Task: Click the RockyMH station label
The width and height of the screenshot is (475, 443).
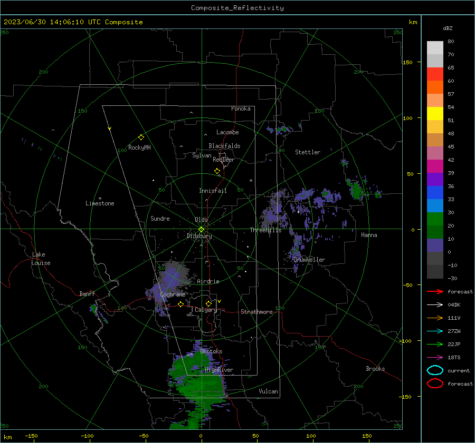Action: (139, 147)
